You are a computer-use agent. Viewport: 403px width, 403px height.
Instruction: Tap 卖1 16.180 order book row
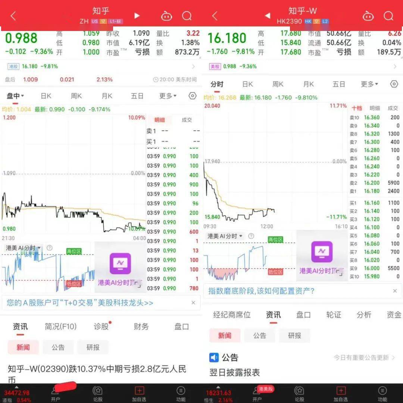pyautogui.click(x=375, y=191)
